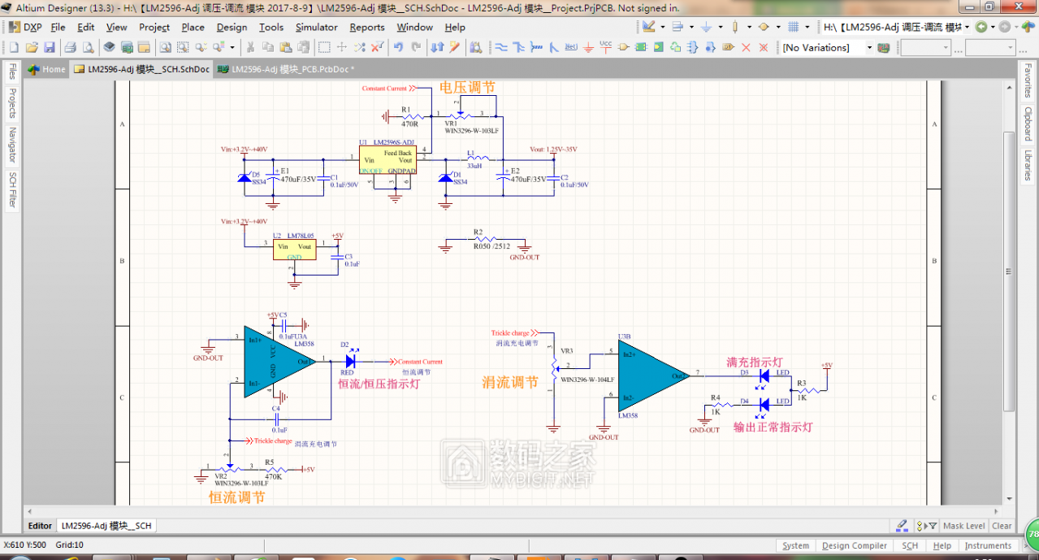Click the Mask Level button

pyautogui.click(x=964, y=526)
